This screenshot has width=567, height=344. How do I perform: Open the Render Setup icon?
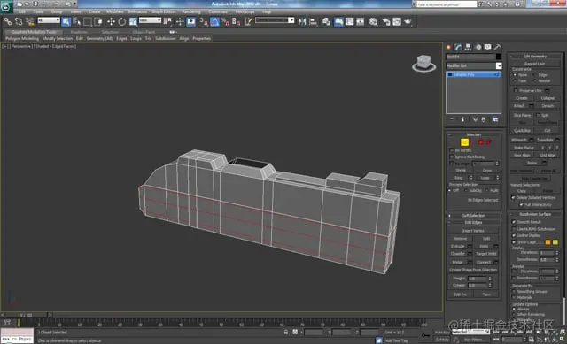tap(386, 21)
